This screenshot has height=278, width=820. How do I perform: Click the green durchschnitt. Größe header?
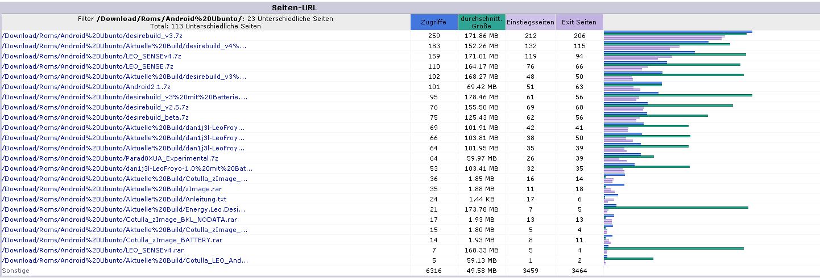click(482, 22)
